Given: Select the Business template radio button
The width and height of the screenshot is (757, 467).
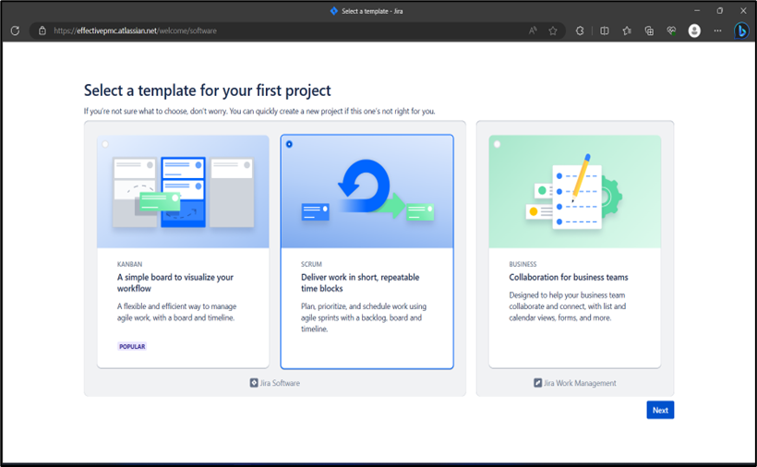Looking at the screenshot, I should click(498, 144).
